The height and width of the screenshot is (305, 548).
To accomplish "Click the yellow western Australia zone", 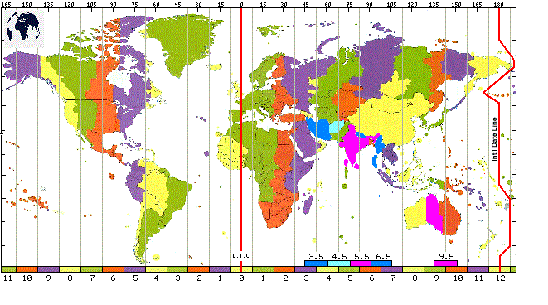I will click(415, 214).
